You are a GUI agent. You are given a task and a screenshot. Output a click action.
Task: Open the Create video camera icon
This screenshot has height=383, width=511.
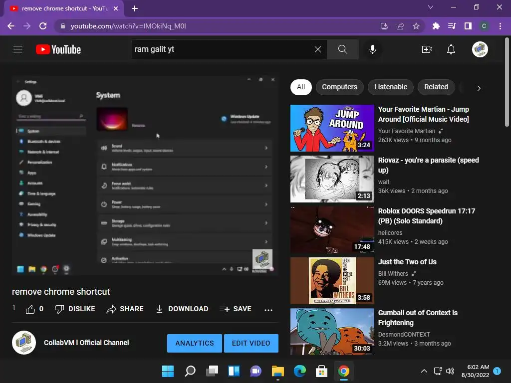[x=427, y=49]
